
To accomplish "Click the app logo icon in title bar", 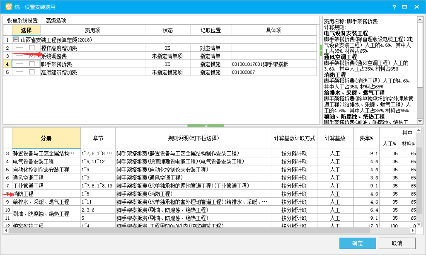I will coord(9,7).
